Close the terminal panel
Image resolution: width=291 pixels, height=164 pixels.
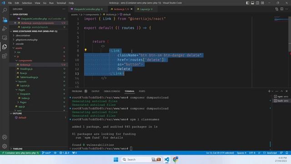point(286,91)
